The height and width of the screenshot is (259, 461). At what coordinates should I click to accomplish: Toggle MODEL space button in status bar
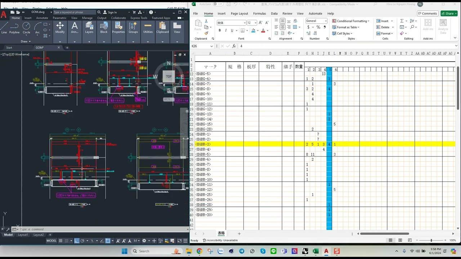pyautogui.click(x=52, y=241)
